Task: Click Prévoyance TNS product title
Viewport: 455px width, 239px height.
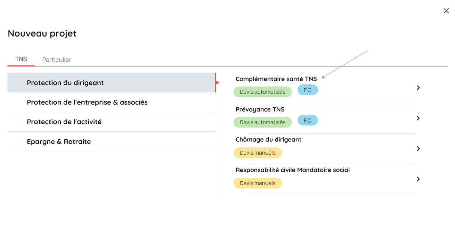Action: pyautogui.click(x=260, y=109)
